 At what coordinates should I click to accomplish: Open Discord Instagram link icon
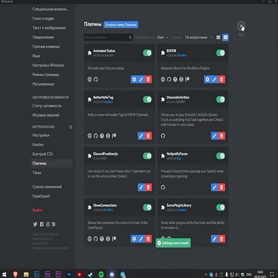(x=48, y=224)
